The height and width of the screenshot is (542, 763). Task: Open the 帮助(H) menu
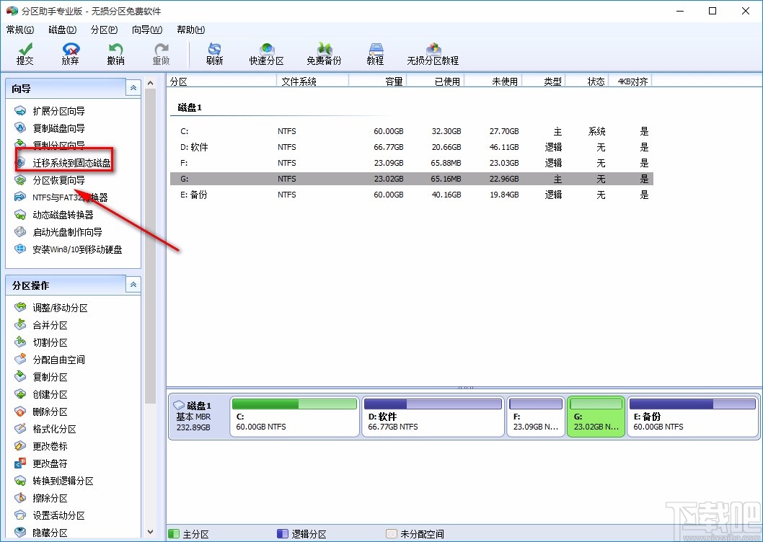pos(190,30)
